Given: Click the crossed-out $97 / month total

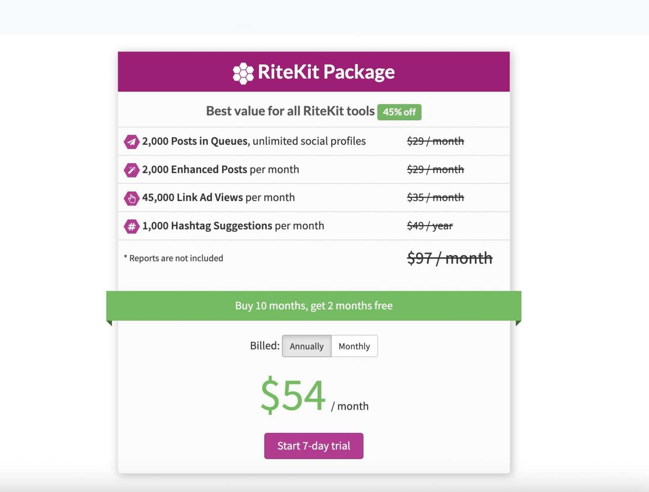Looking at the screenshot, I should coord(449,258).
